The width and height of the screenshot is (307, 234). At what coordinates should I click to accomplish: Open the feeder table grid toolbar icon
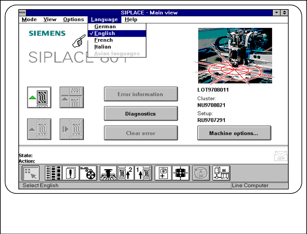point(54,173)
